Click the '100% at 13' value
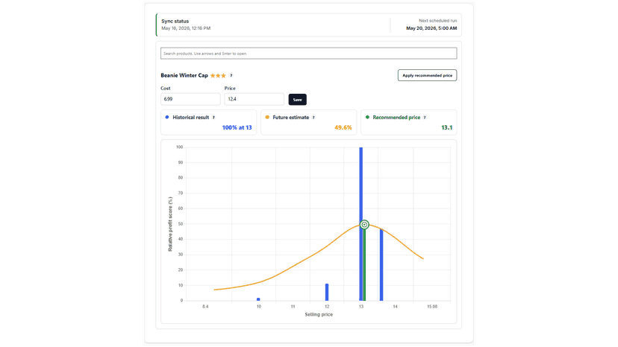618x347 pixels. [x=237, y=127]
